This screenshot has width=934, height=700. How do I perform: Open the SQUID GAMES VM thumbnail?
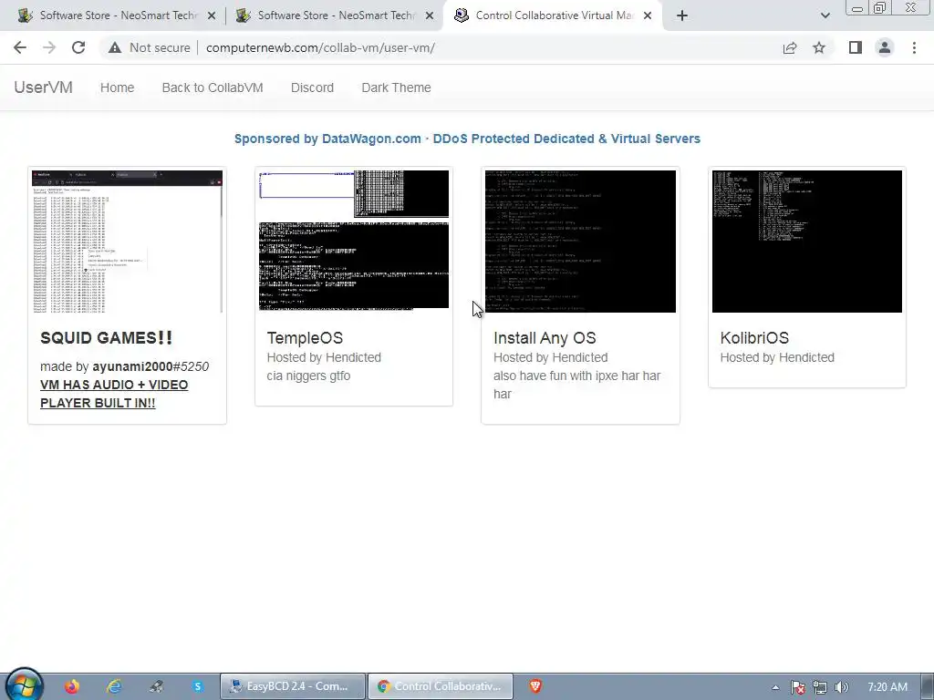[127, 241]
